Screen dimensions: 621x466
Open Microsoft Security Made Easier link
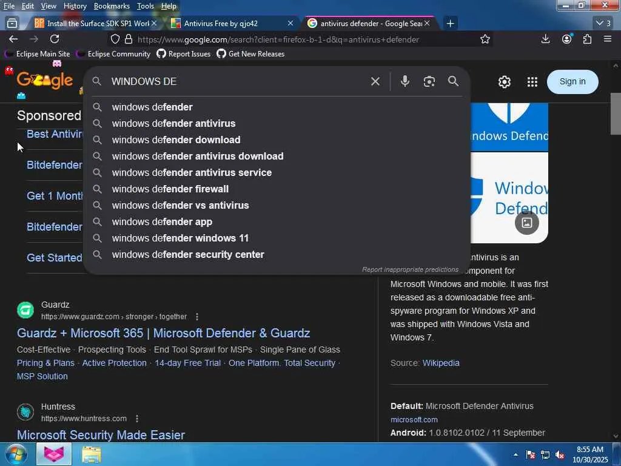[x=101, y=434]
